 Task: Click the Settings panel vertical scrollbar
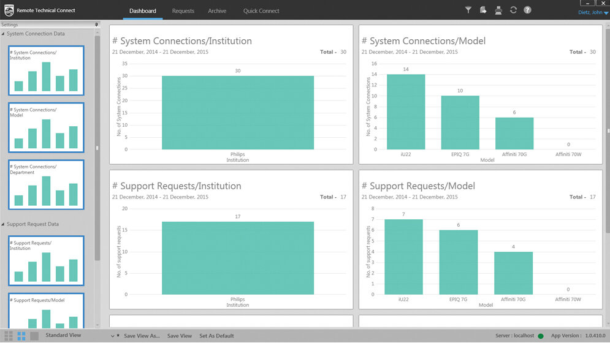click(97, 147)
